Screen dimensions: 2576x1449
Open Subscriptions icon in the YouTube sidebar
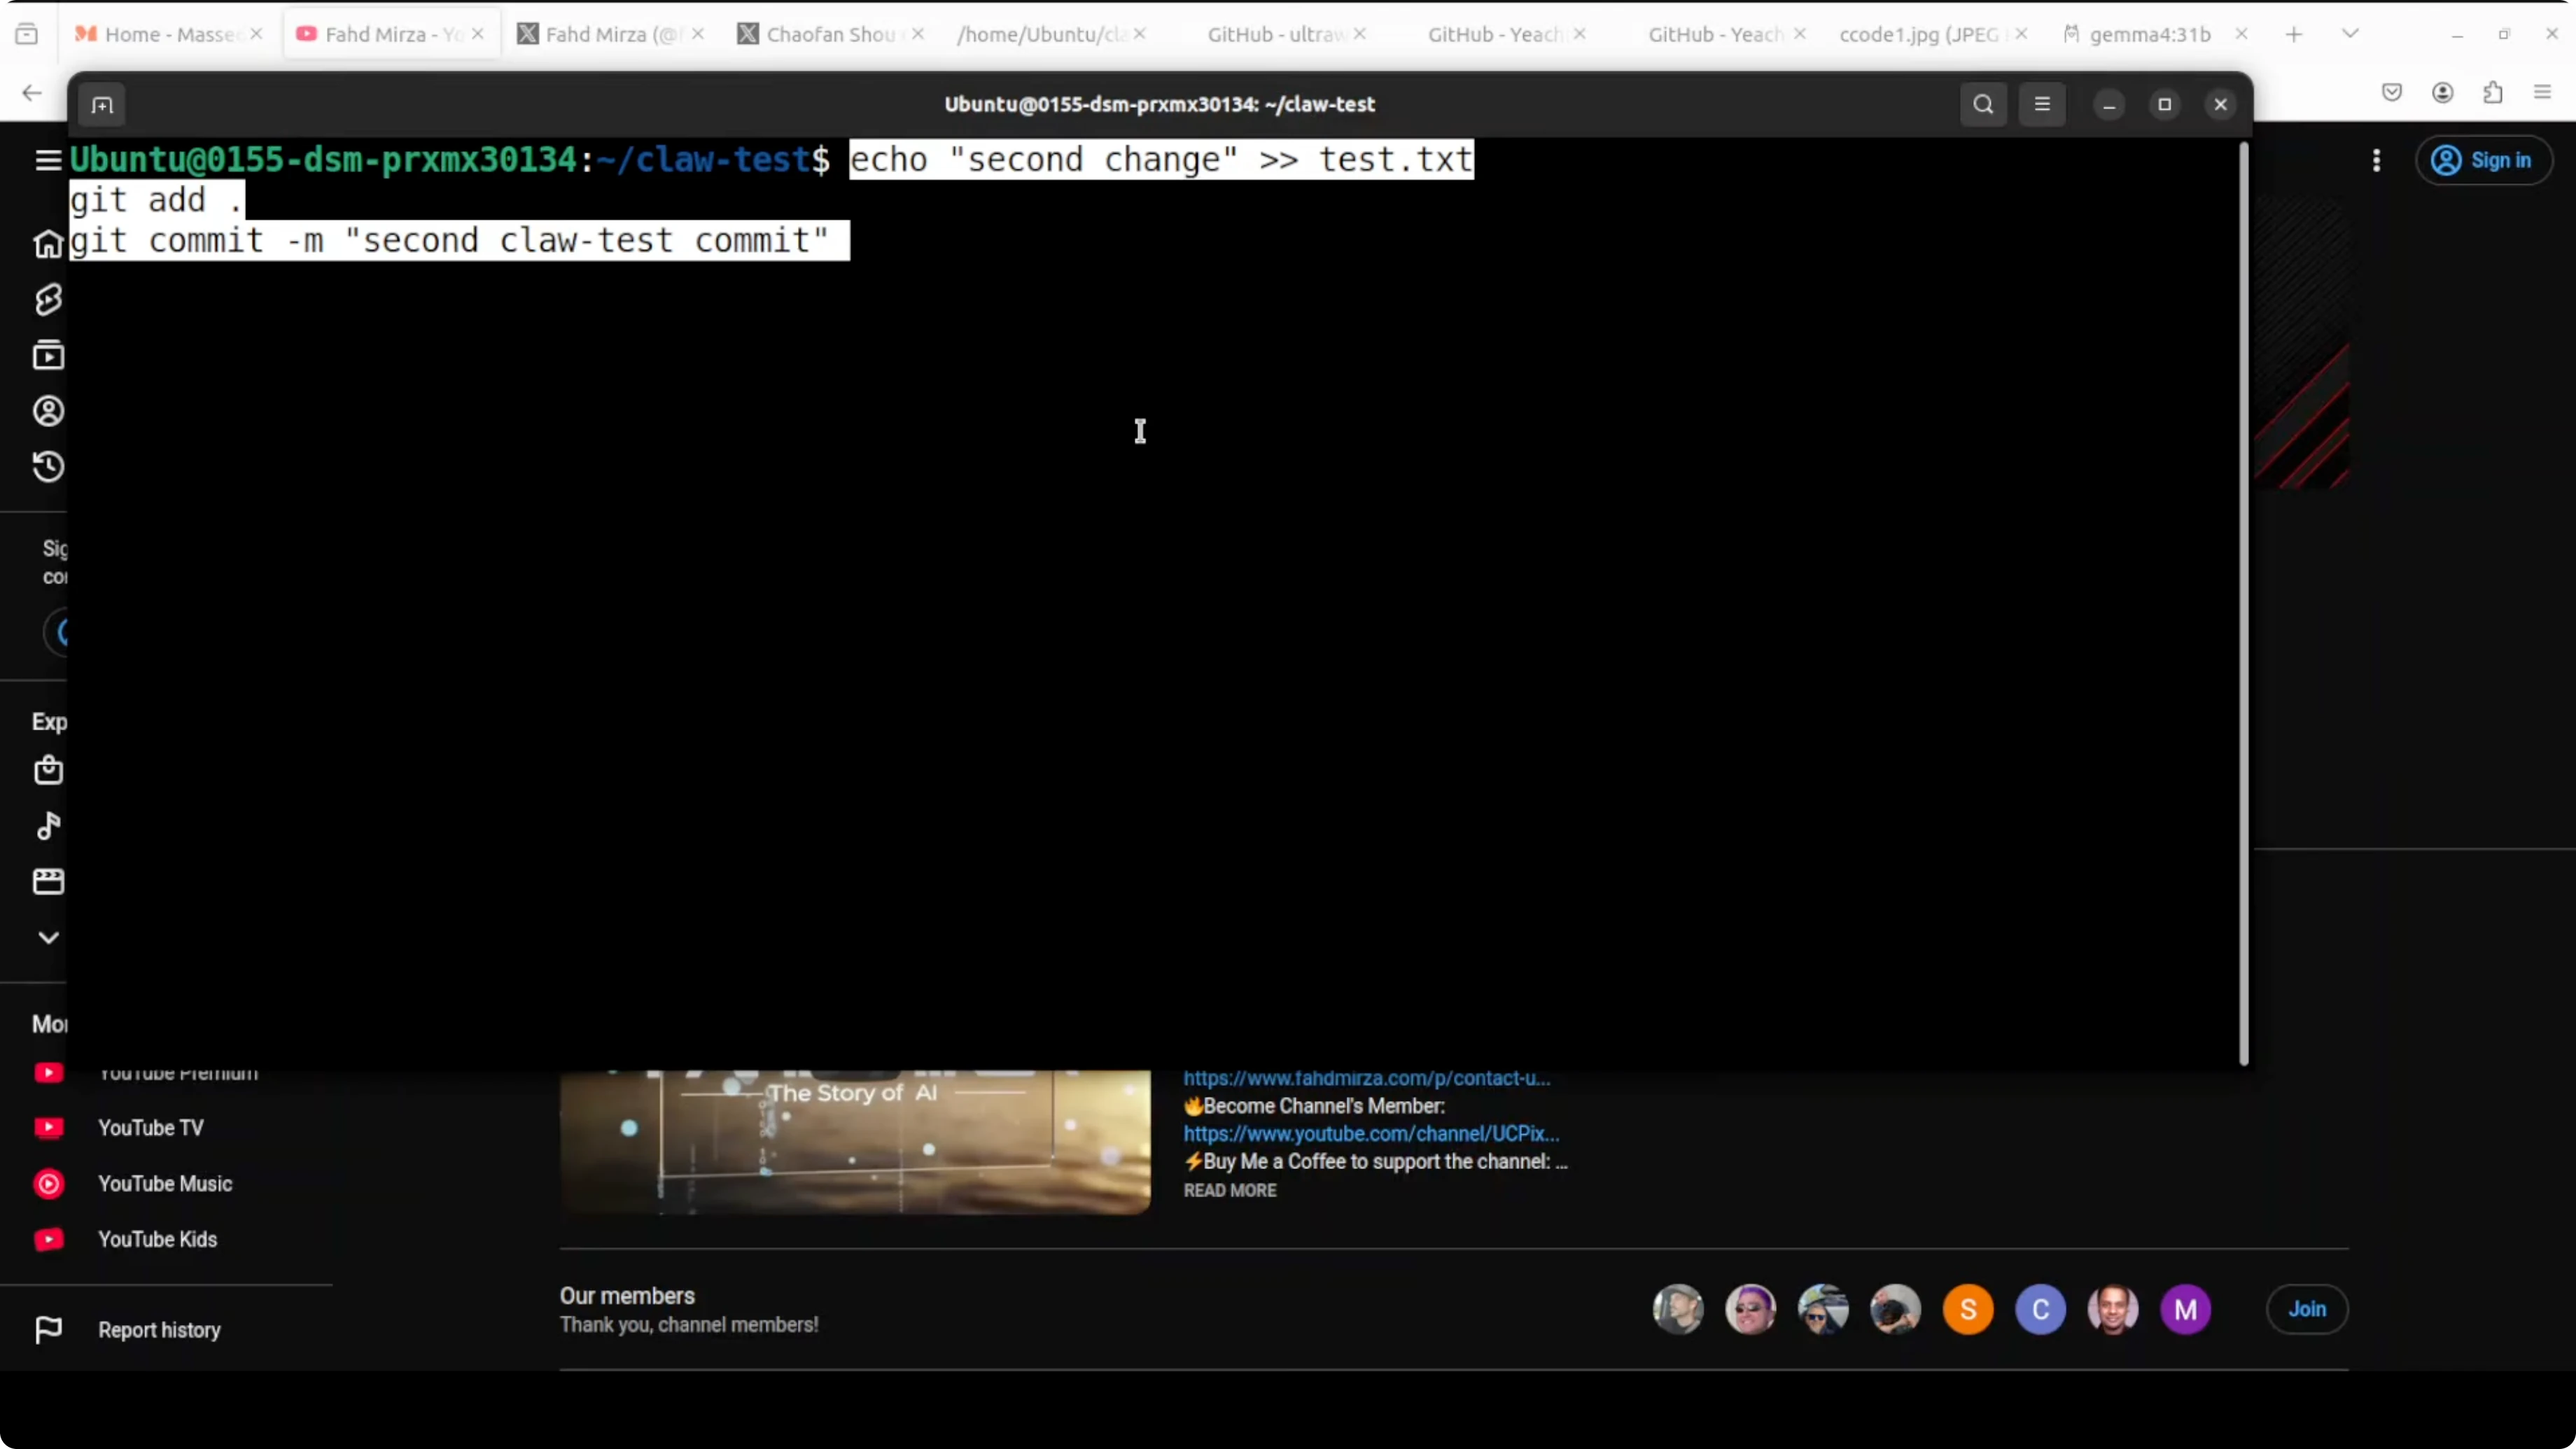click(x=48, y=355)
